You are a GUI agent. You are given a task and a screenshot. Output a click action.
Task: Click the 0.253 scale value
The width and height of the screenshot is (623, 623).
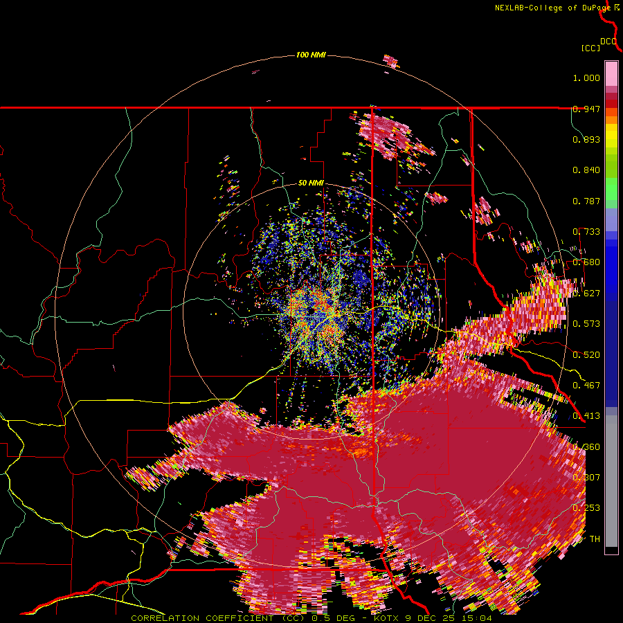586,508
